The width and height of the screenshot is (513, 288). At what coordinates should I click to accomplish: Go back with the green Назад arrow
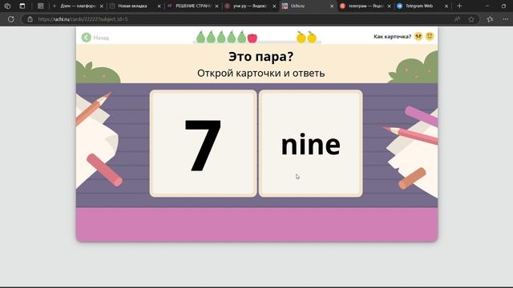86,38
